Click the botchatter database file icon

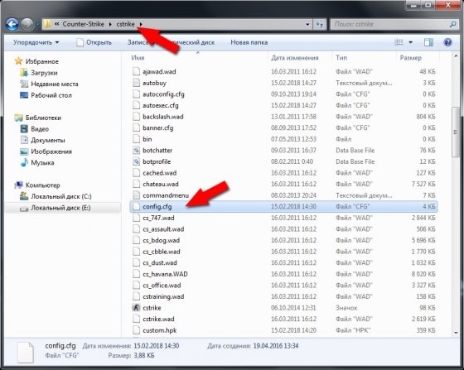[x=136, y=151]
